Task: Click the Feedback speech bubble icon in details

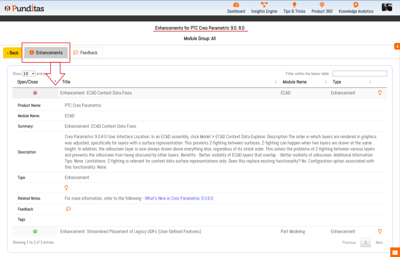Action: (68, 209)
